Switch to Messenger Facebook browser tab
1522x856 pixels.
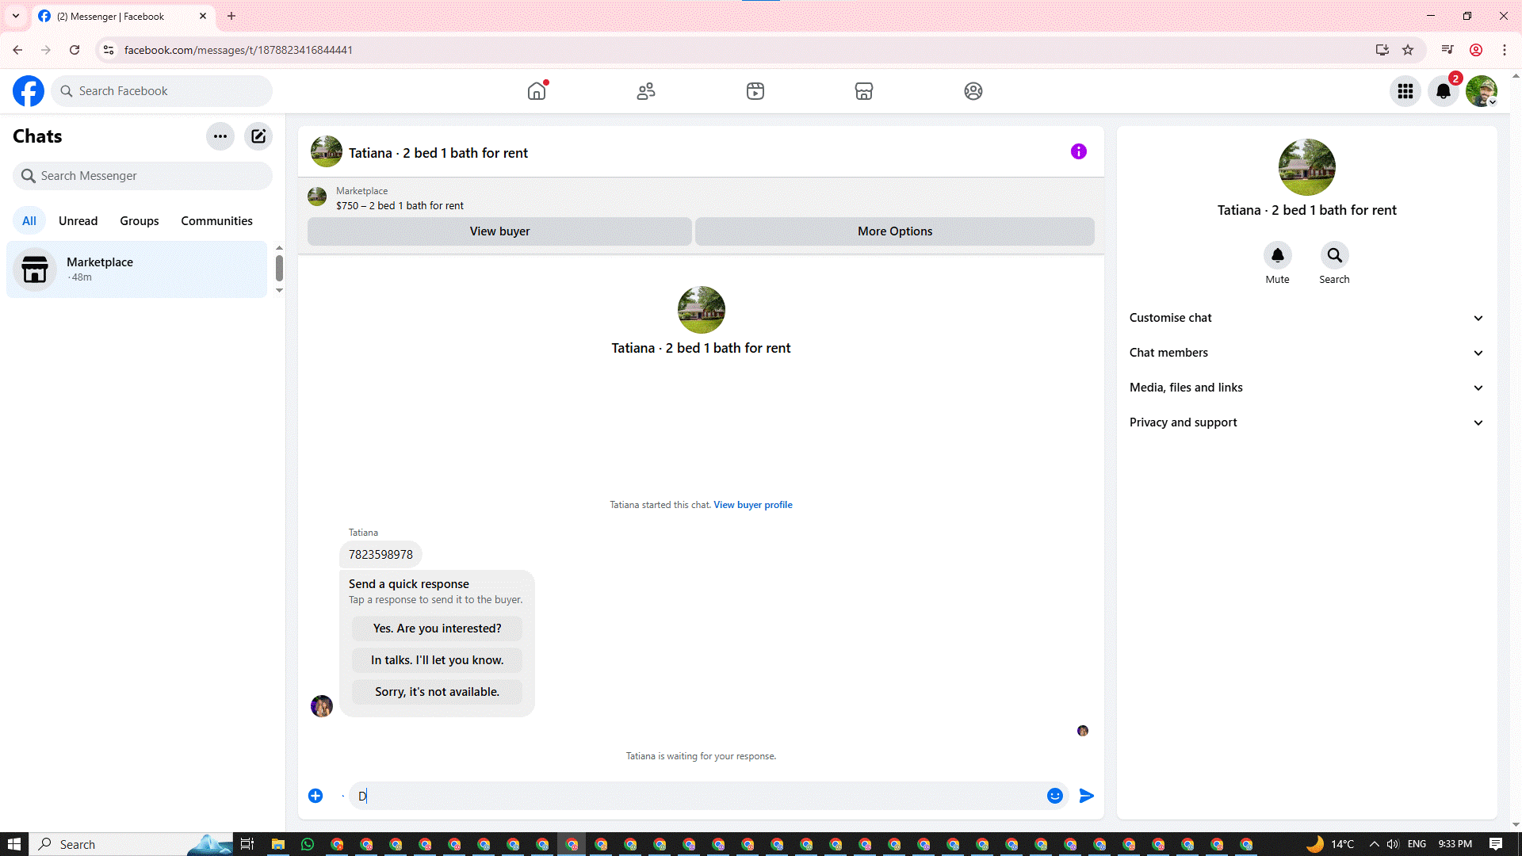[123, 16]
